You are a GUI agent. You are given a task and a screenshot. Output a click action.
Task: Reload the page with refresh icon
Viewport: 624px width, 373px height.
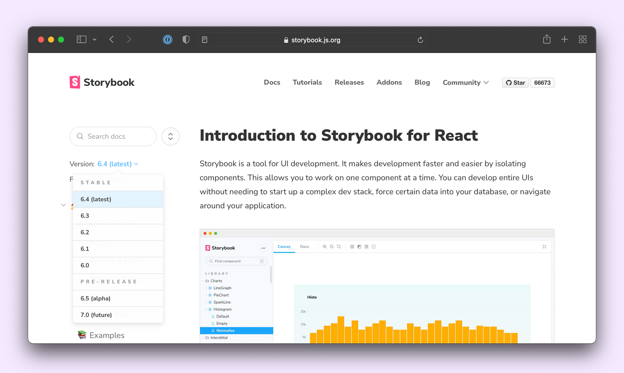[420, 40]
